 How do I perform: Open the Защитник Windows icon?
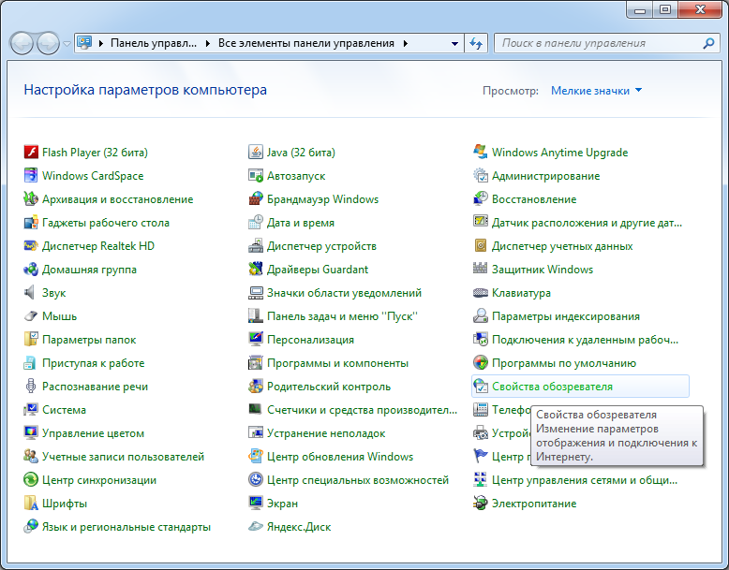point(481,270)
